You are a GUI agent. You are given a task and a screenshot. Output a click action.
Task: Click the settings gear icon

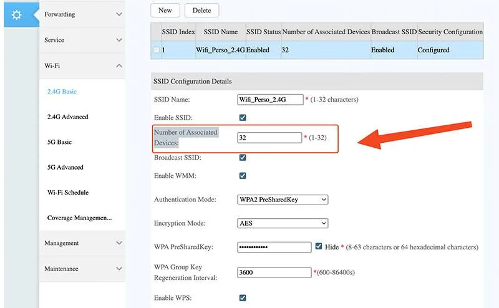(x=17, y=14)
